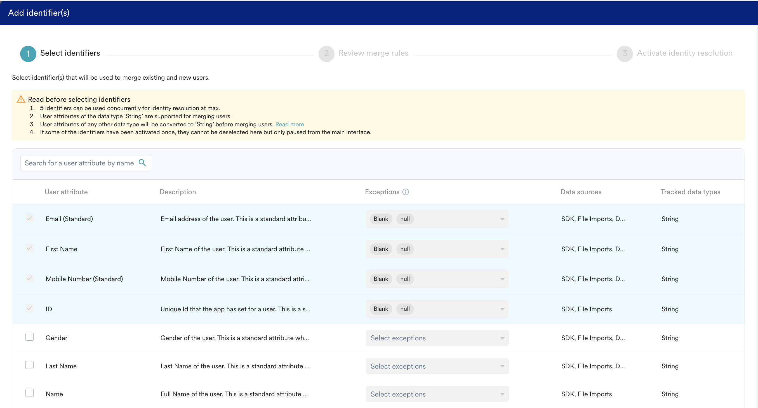Check the Gender attribute checkbox
Viewport: 758px width, 408px height.
[x=29, y=336]
